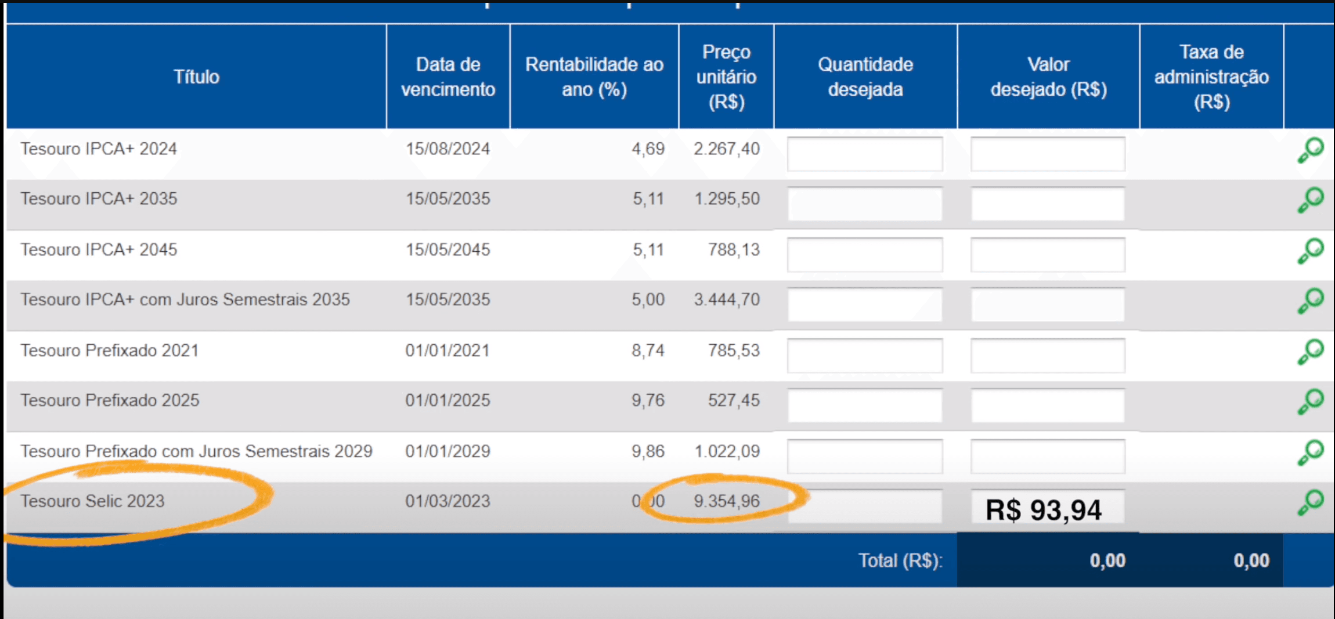
Task: Open details magnifier for Tesouro Prefixado 2025
Action: pyautogui.click(x=1310, y=402)
